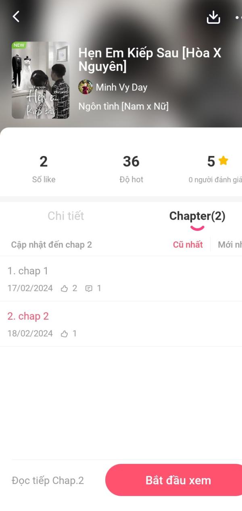The width and height of the screenshot is (242, 511).
Task: Continue reading via Đọc tiếp Chap.2
Action: (48, 480)
